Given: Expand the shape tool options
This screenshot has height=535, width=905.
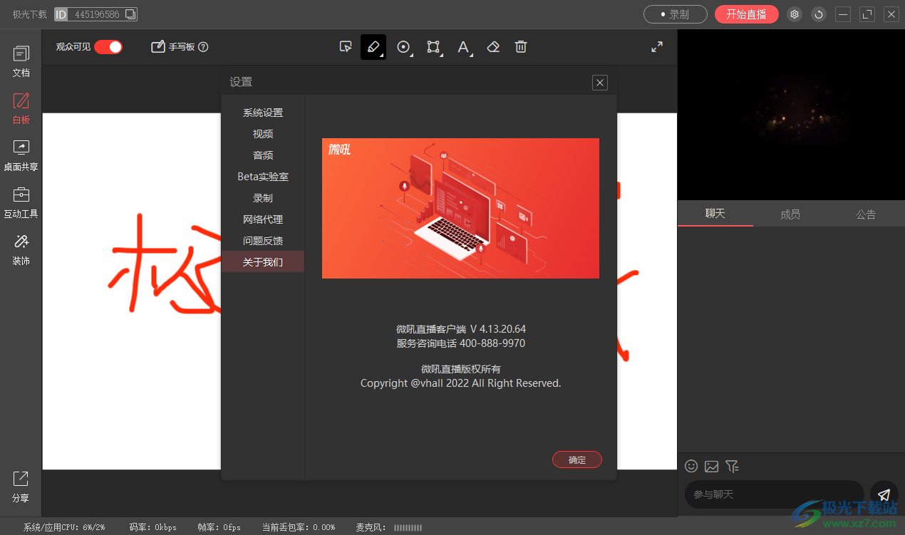Looking at the screenshot, I should (x=434, y=48).
